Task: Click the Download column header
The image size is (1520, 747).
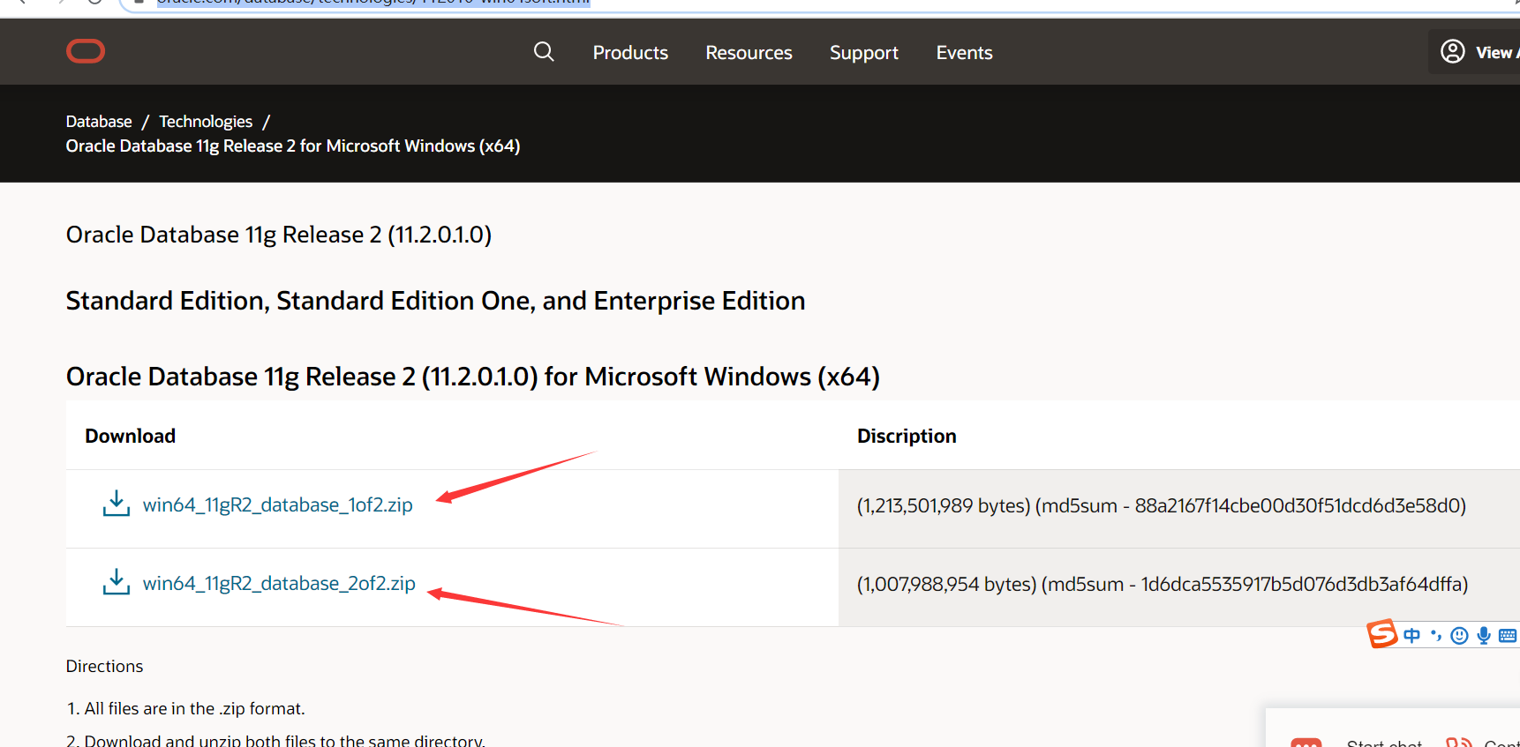Action: coord(131,436)
